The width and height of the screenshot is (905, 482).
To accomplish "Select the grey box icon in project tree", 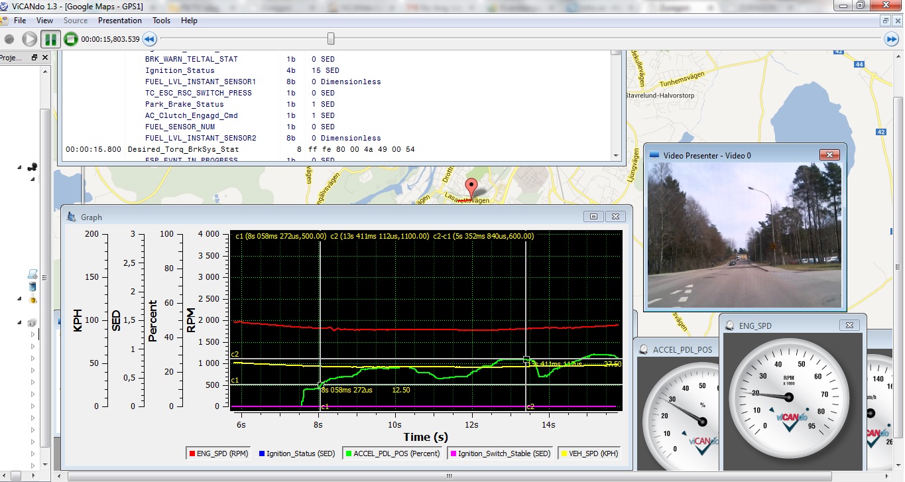I will [32, 323].
